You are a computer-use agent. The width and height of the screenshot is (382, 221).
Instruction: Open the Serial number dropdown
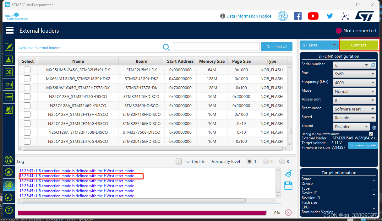tap(351, 65)
